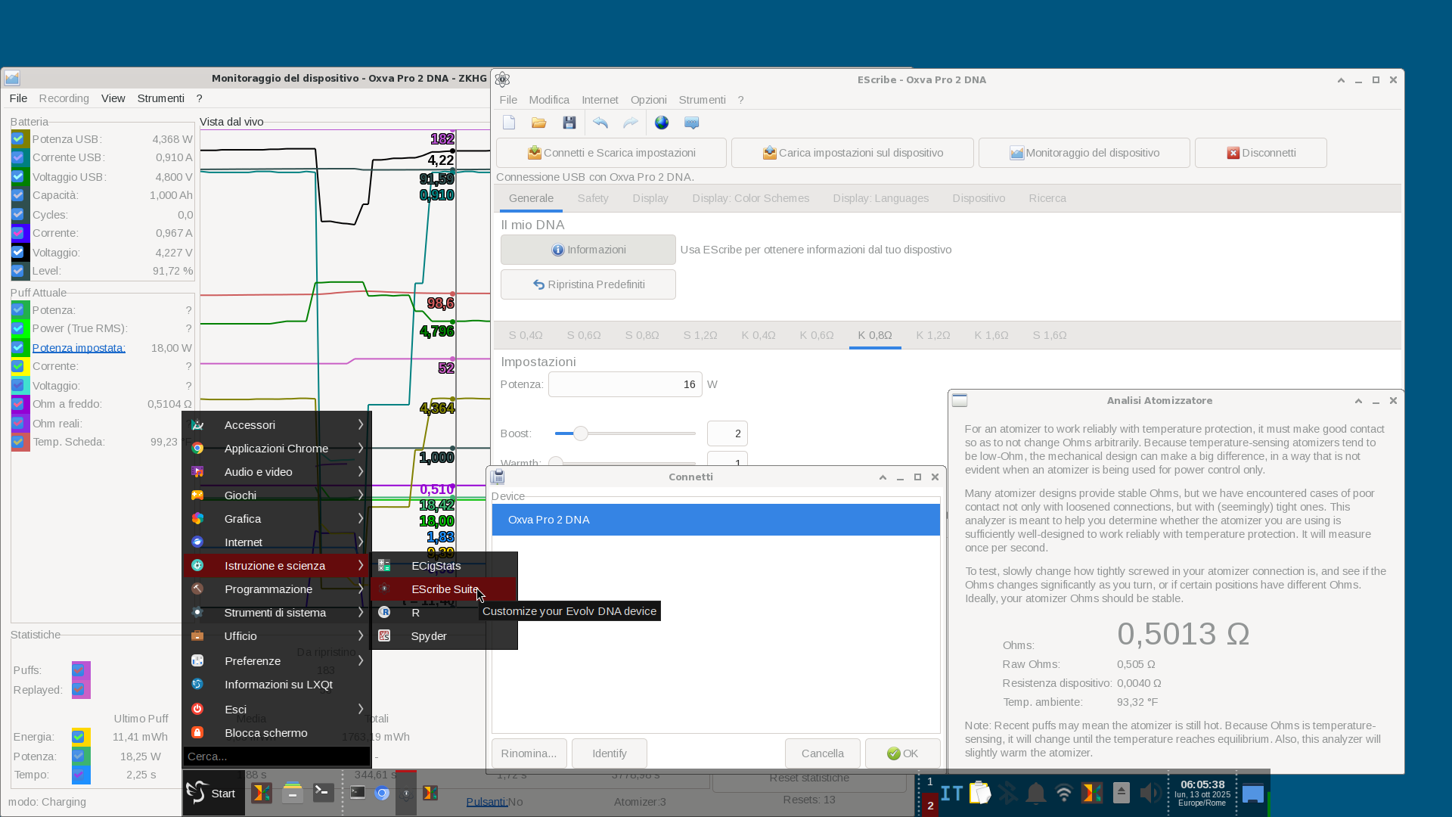Click the new file icon in EScribe toolbar
The height and width of the screenshot is (817, 1452).
point(509,123)
